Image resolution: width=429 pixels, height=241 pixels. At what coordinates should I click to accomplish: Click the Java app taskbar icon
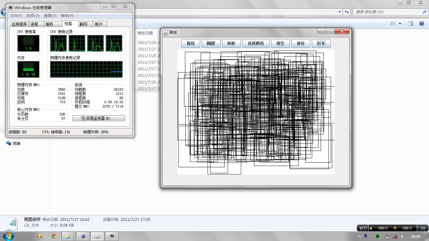click(x=97, y=236)
